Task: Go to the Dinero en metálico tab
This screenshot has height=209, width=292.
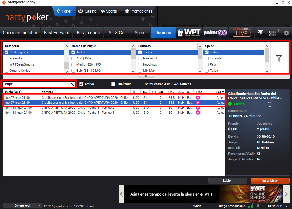Action: point(20,33)
